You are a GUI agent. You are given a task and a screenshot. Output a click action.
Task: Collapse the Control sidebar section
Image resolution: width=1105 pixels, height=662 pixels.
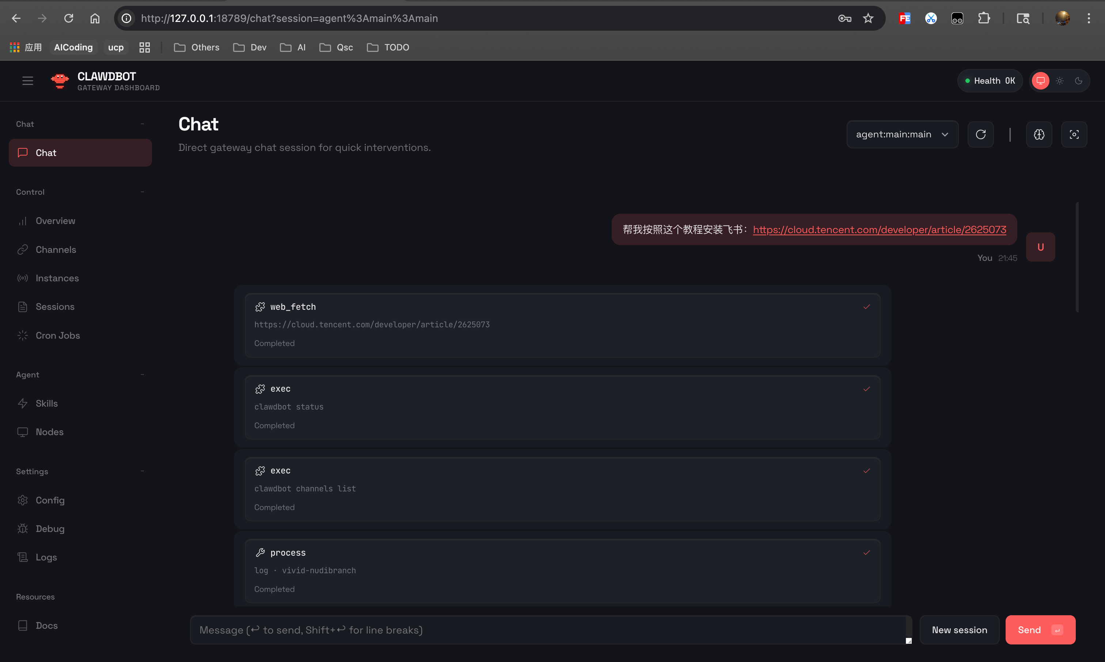tap(142, 192)
